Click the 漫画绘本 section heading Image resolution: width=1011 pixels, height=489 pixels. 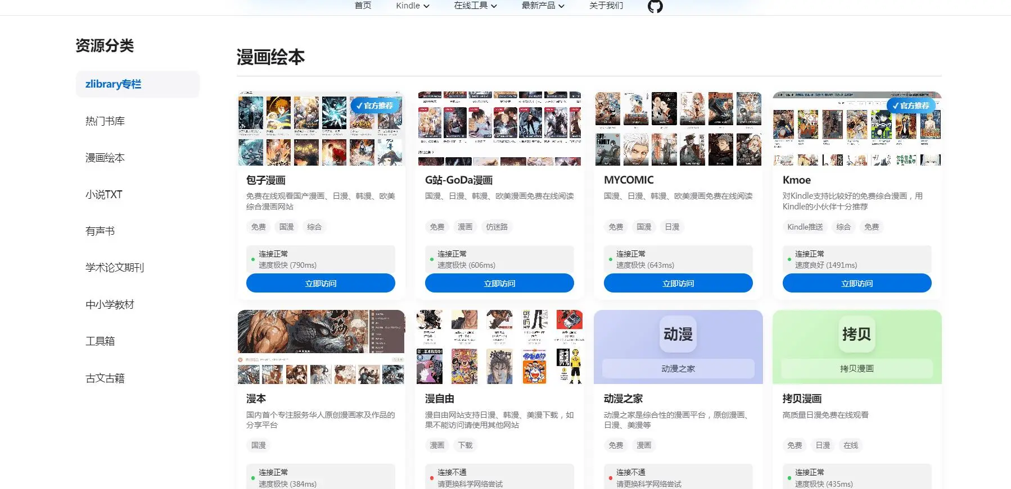[x=270, y=57]
